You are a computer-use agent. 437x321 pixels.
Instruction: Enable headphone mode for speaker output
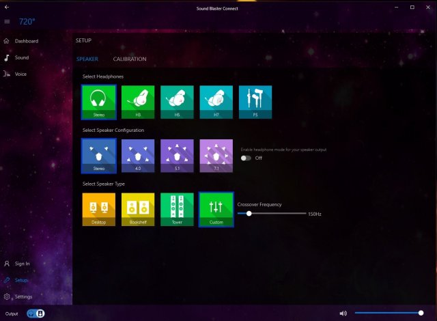245,158
